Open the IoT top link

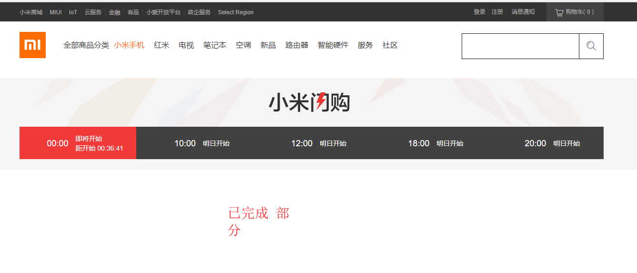tap(73, 12)
